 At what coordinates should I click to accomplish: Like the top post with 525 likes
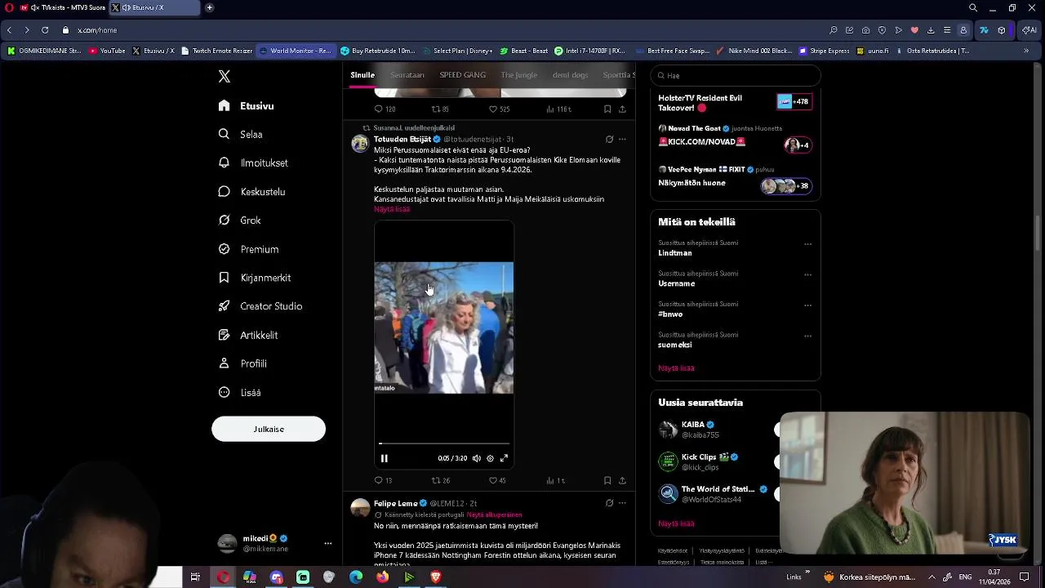coord(499,109)
